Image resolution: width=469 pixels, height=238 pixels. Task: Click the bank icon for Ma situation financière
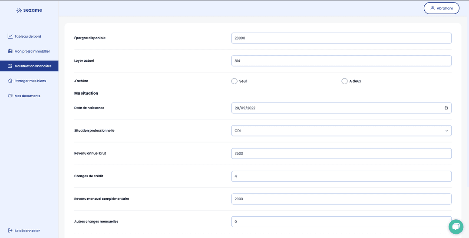tap(10, 66)
